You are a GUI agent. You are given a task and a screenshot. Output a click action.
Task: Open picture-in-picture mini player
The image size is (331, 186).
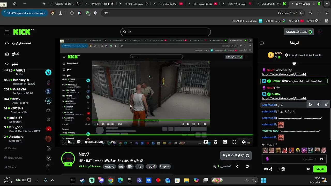(x=206, y=142)
